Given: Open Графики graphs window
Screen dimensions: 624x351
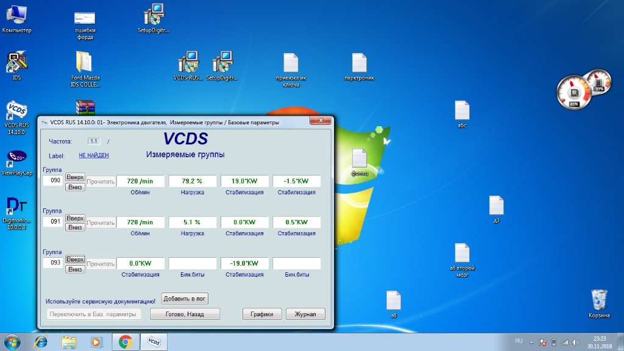Looking at the screenshot, I should 262,314.
